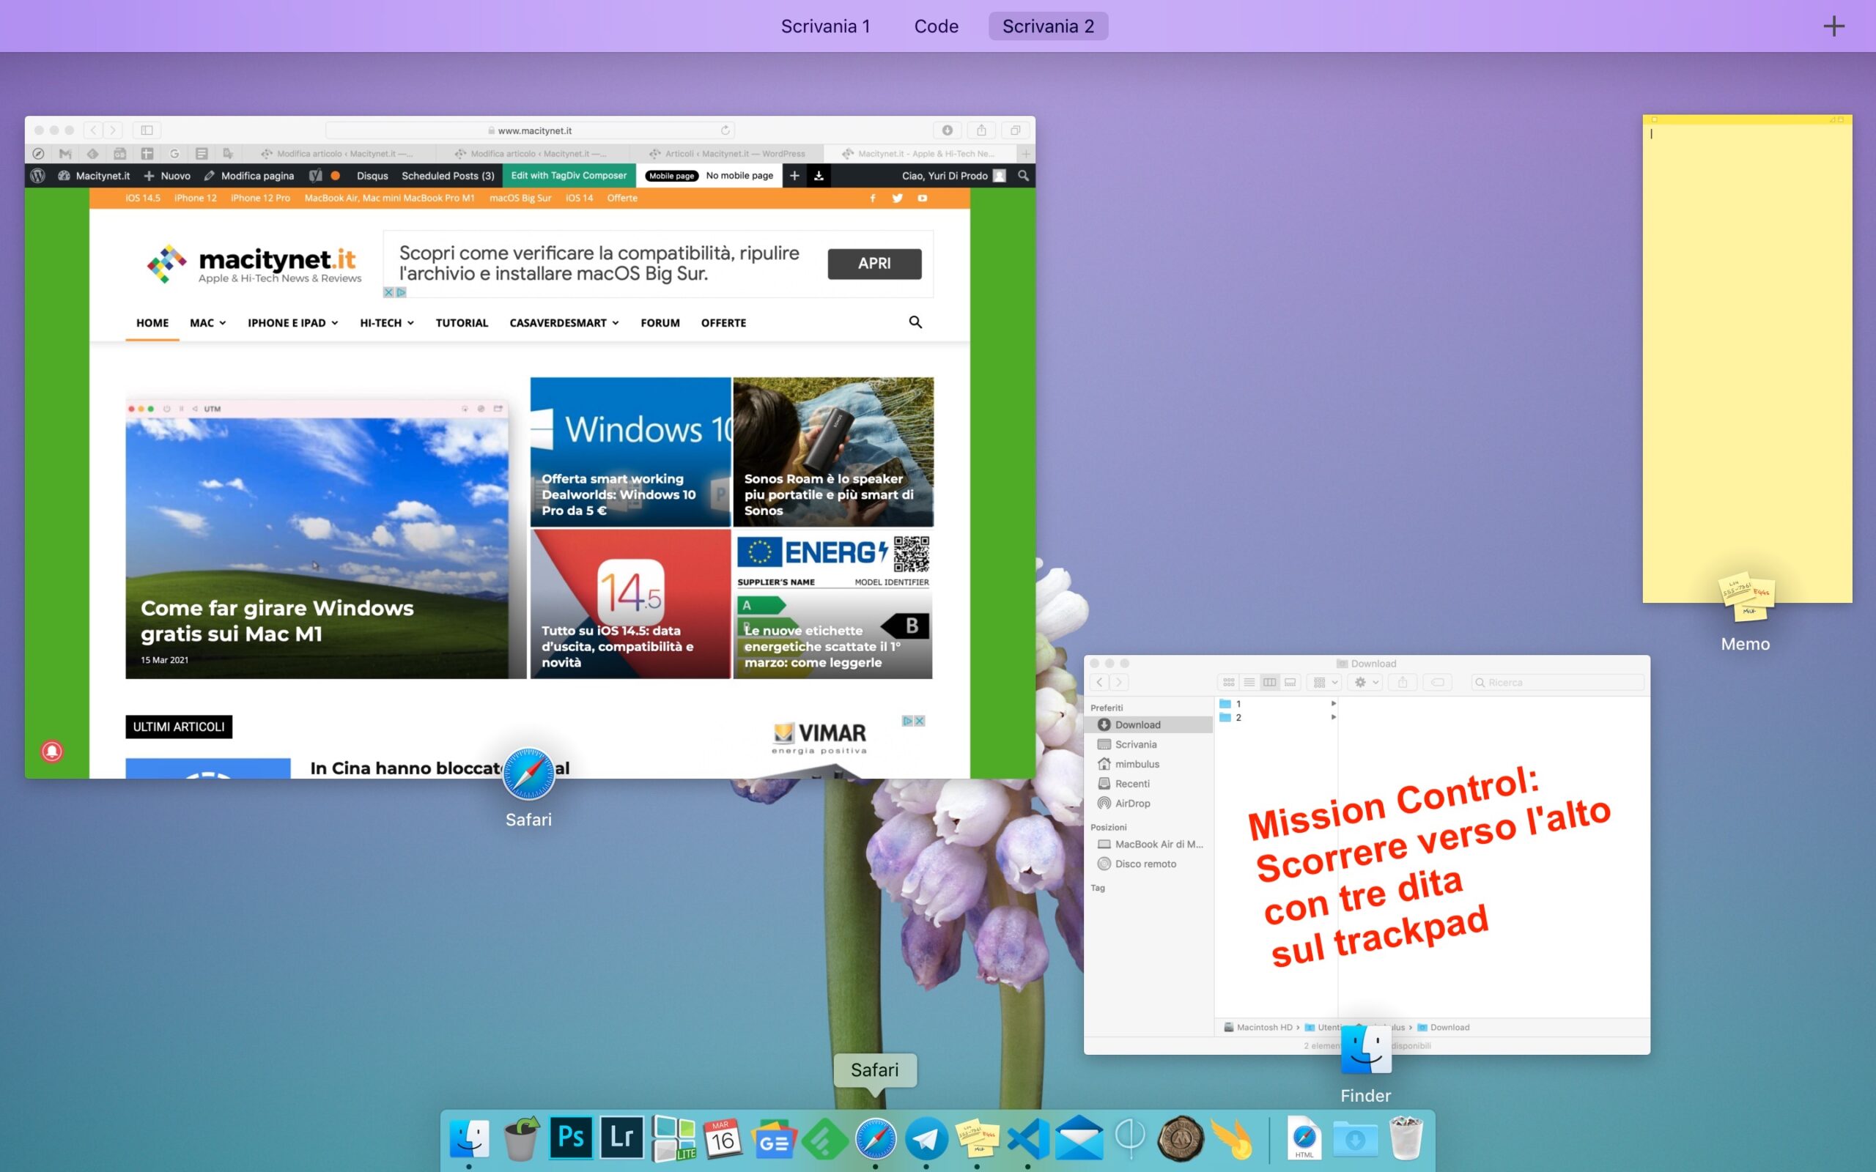Open the Downloads folder stack in Dock

point(1354,1138)
